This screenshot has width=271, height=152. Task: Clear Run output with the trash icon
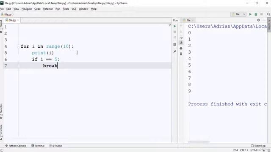coord(181,54)
